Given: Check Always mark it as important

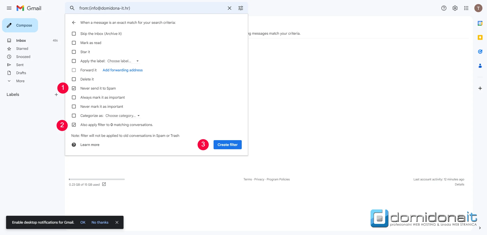Looking at the screenshot, I should point(74,97).
